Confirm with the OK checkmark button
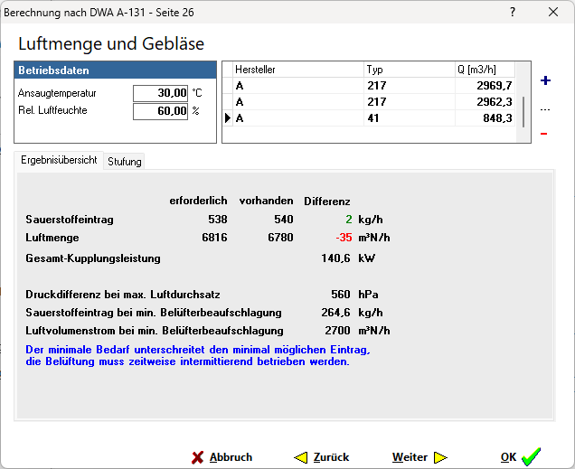The width and height of the screenshot is (575, 469). coord(521,457)
